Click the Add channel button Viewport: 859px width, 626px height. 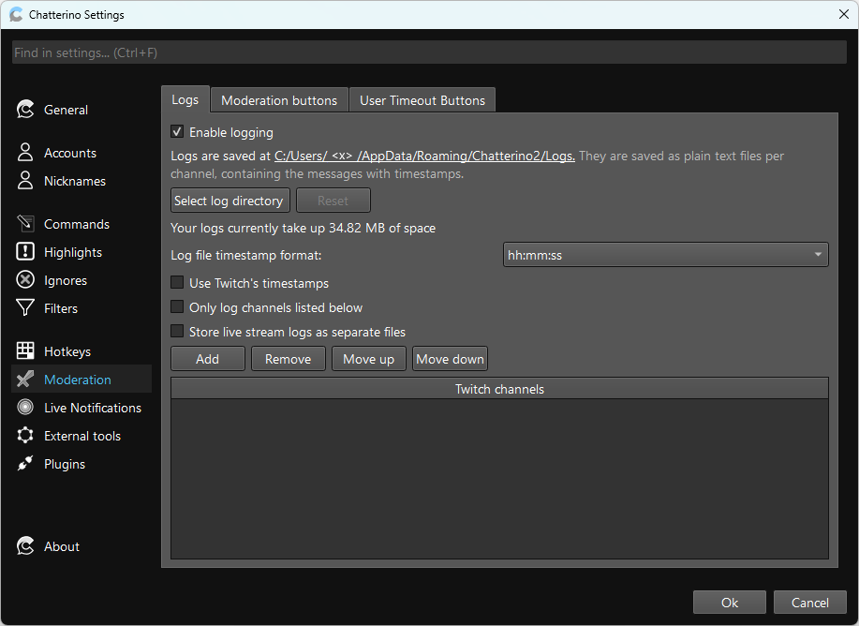point(208,359)
